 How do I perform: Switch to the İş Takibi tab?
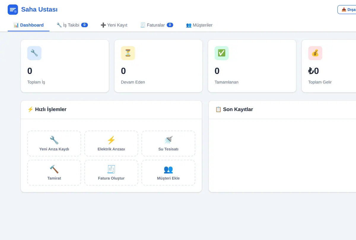[72, 25]
